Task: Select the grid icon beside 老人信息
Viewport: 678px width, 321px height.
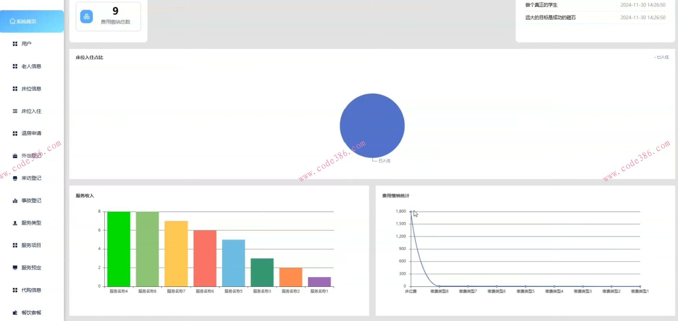Action: tap(15, 66)
